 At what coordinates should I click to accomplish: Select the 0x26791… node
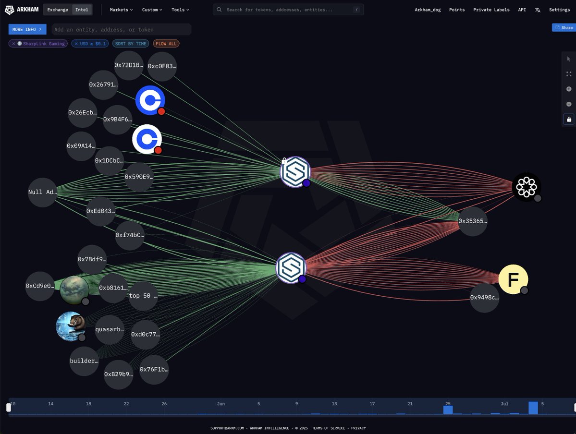[x=103, y=85]
